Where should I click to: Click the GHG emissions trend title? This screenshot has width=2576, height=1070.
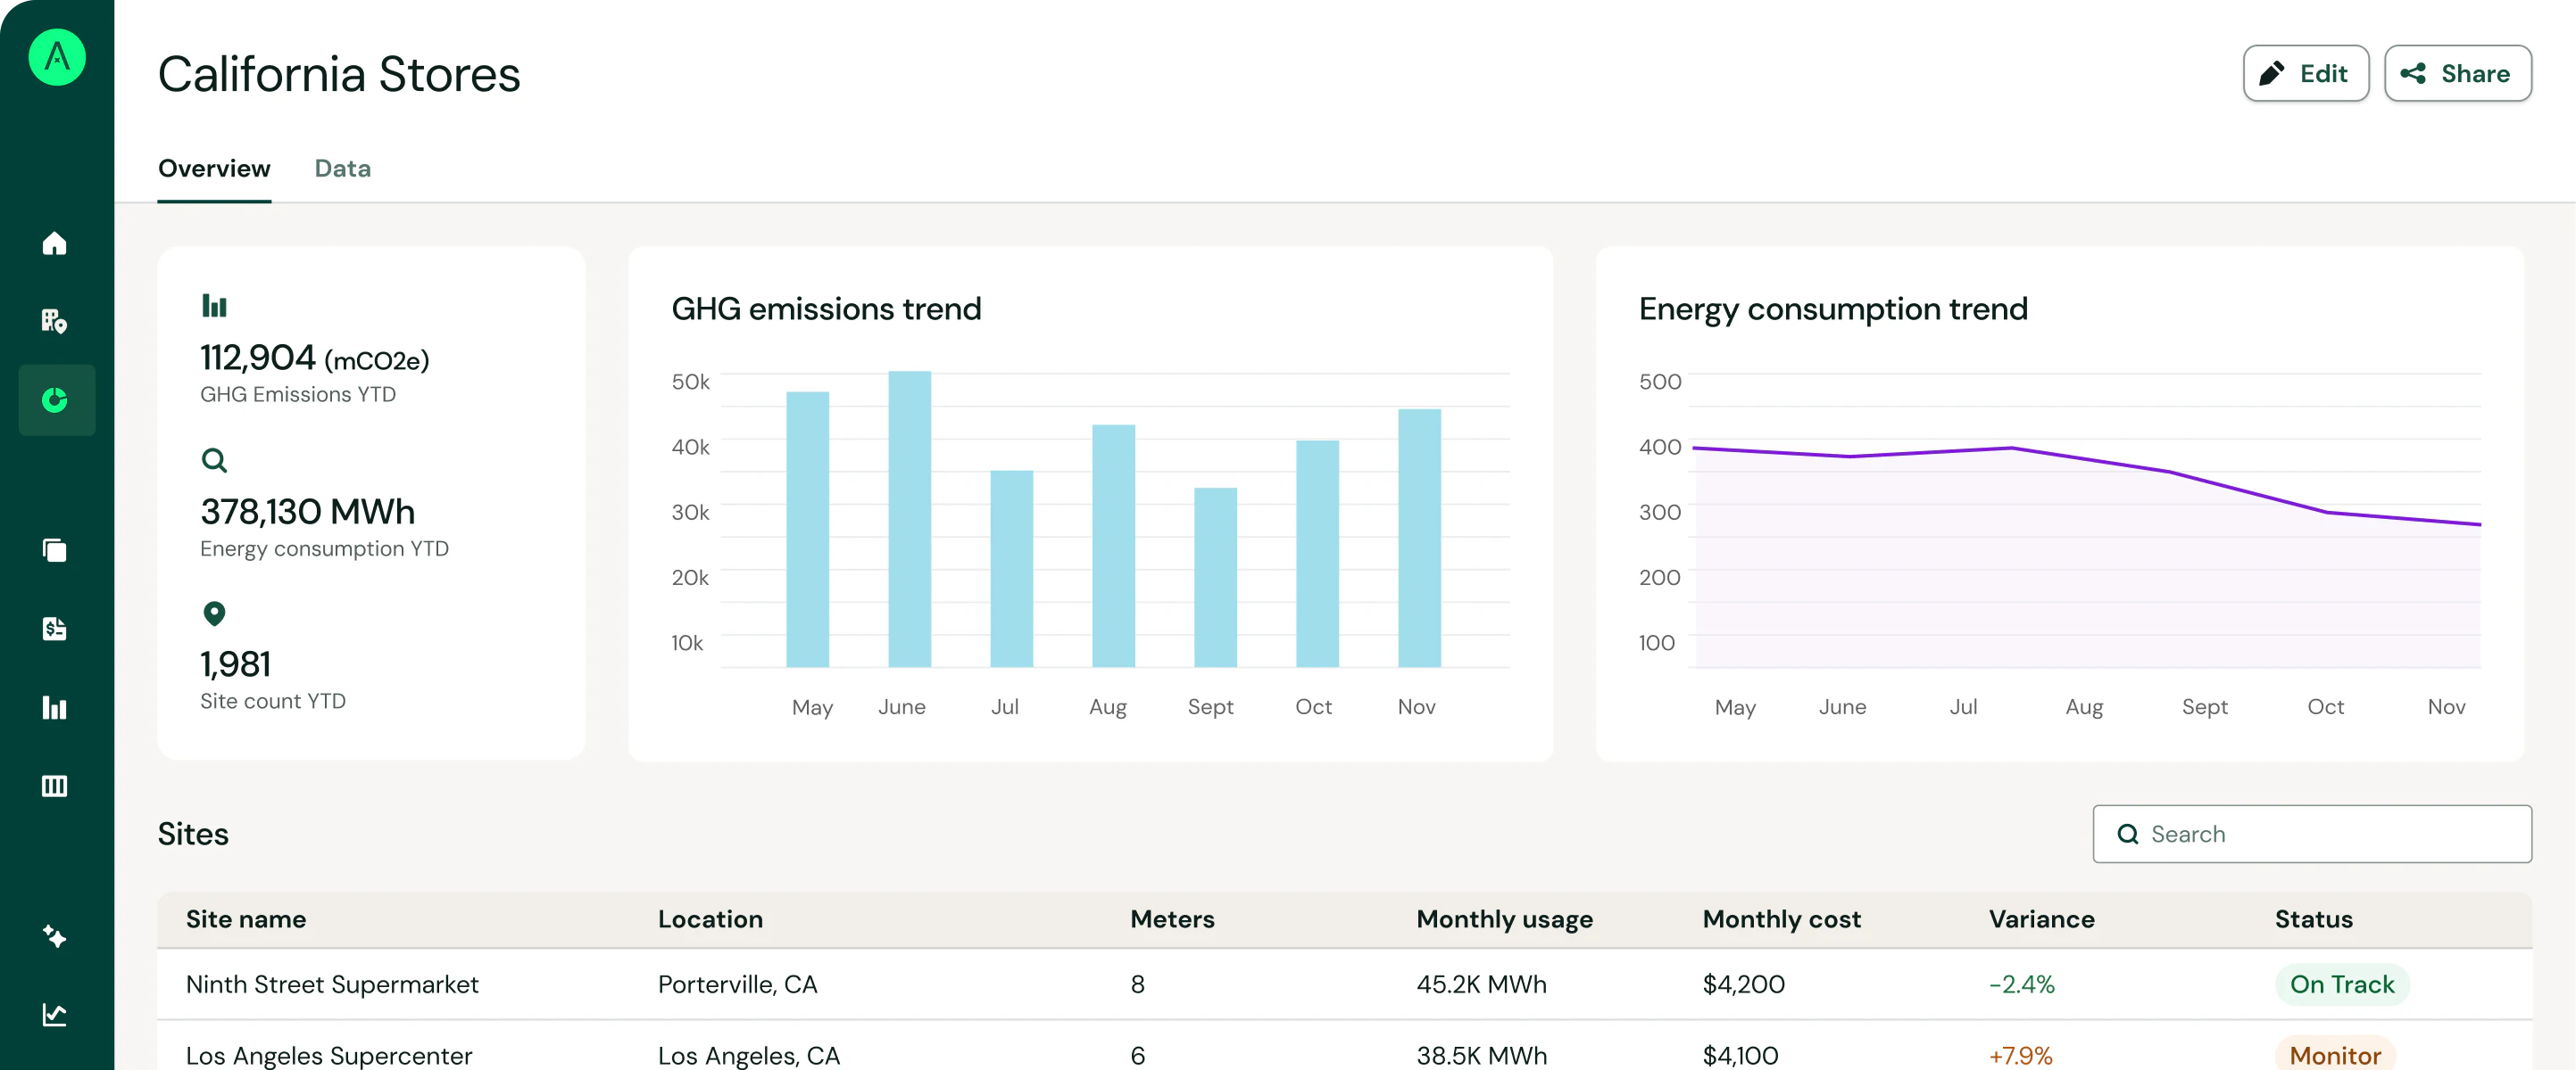[826, 309]
